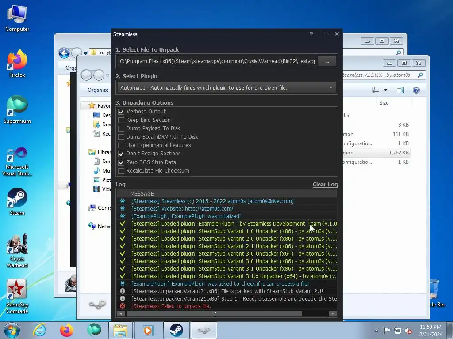
Task: Open GameSpy Comrade desktop shortcut
Action: [17, 296]
